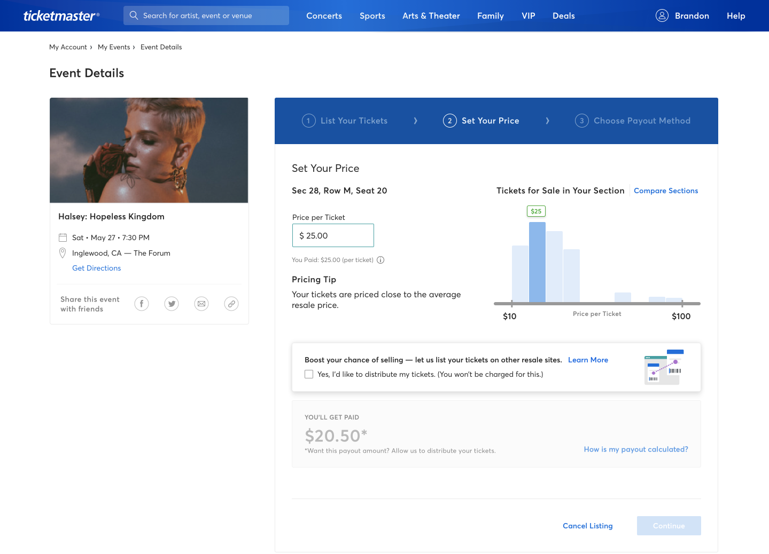Click the Brandon user avatar icon
This screenshot has width=769, height=554.
662,15
